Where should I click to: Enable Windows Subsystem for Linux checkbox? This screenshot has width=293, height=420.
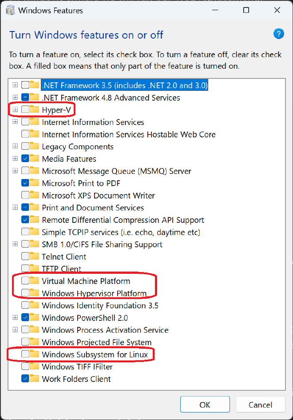tap(25, 354)
